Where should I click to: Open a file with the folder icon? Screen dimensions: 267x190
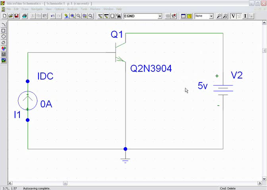(11, 16)
